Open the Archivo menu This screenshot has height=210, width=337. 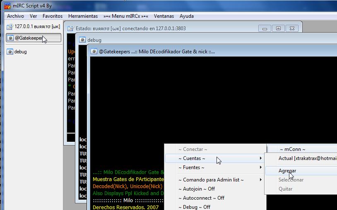point(15,16)
